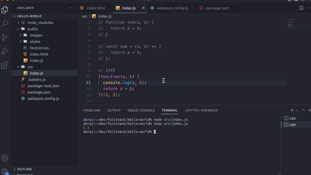Close the bottom panel
This screenshot has height=175, width=311.
click(310, 110)
